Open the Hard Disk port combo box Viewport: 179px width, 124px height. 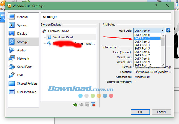click(x=149, y=31)
